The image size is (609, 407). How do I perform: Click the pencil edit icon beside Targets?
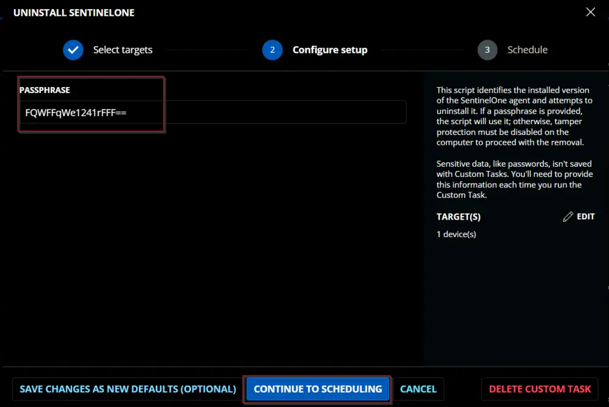(568, 217)
